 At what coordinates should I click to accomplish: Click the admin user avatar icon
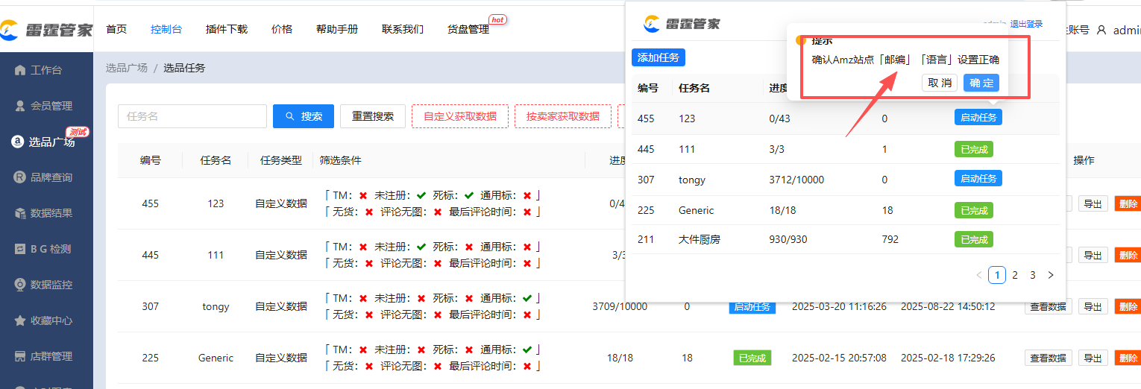[1101, 31]
